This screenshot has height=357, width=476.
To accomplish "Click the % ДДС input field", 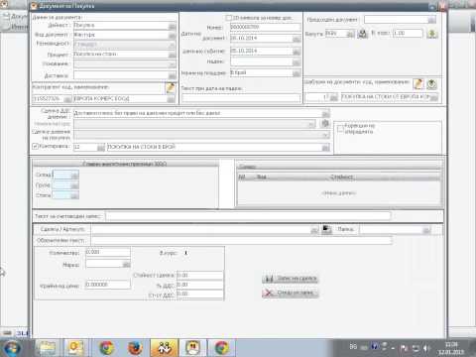I will [x=199, y=285].
